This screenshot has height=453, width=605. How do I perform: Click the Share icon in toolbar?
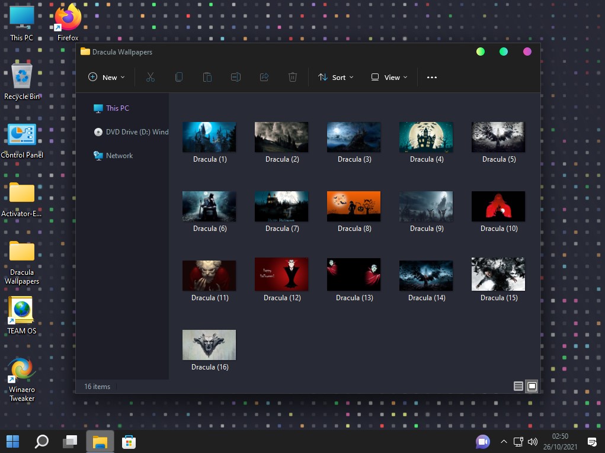(264, 77)
